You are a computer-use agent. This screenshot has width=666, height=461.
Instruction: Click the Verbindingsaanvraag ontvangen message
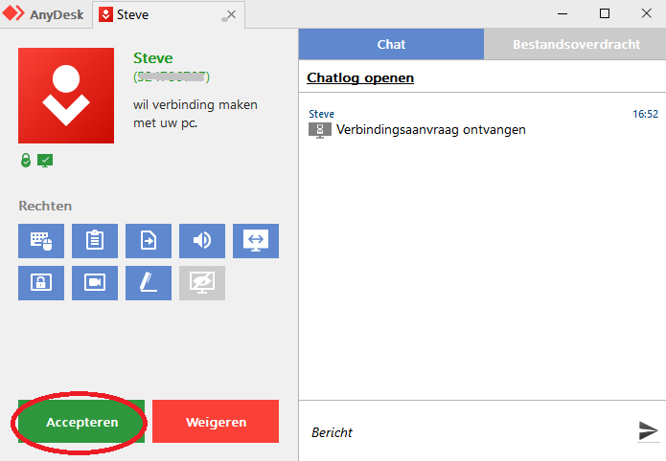430,130
